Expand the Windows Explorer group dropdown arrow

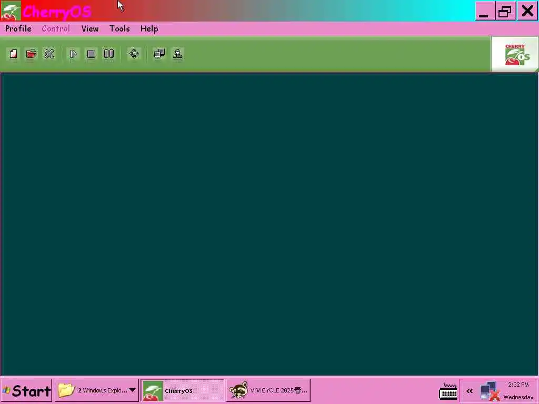point(132,390)
